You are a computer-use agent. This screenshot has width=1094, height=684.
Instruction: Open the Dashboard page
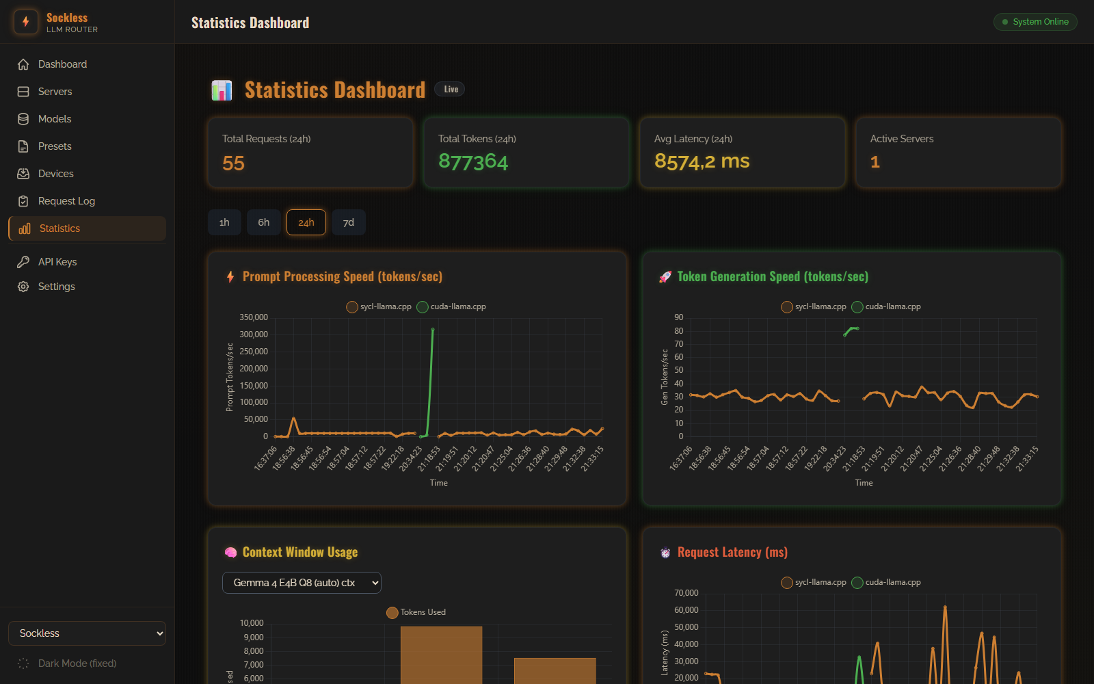(87, 64)
